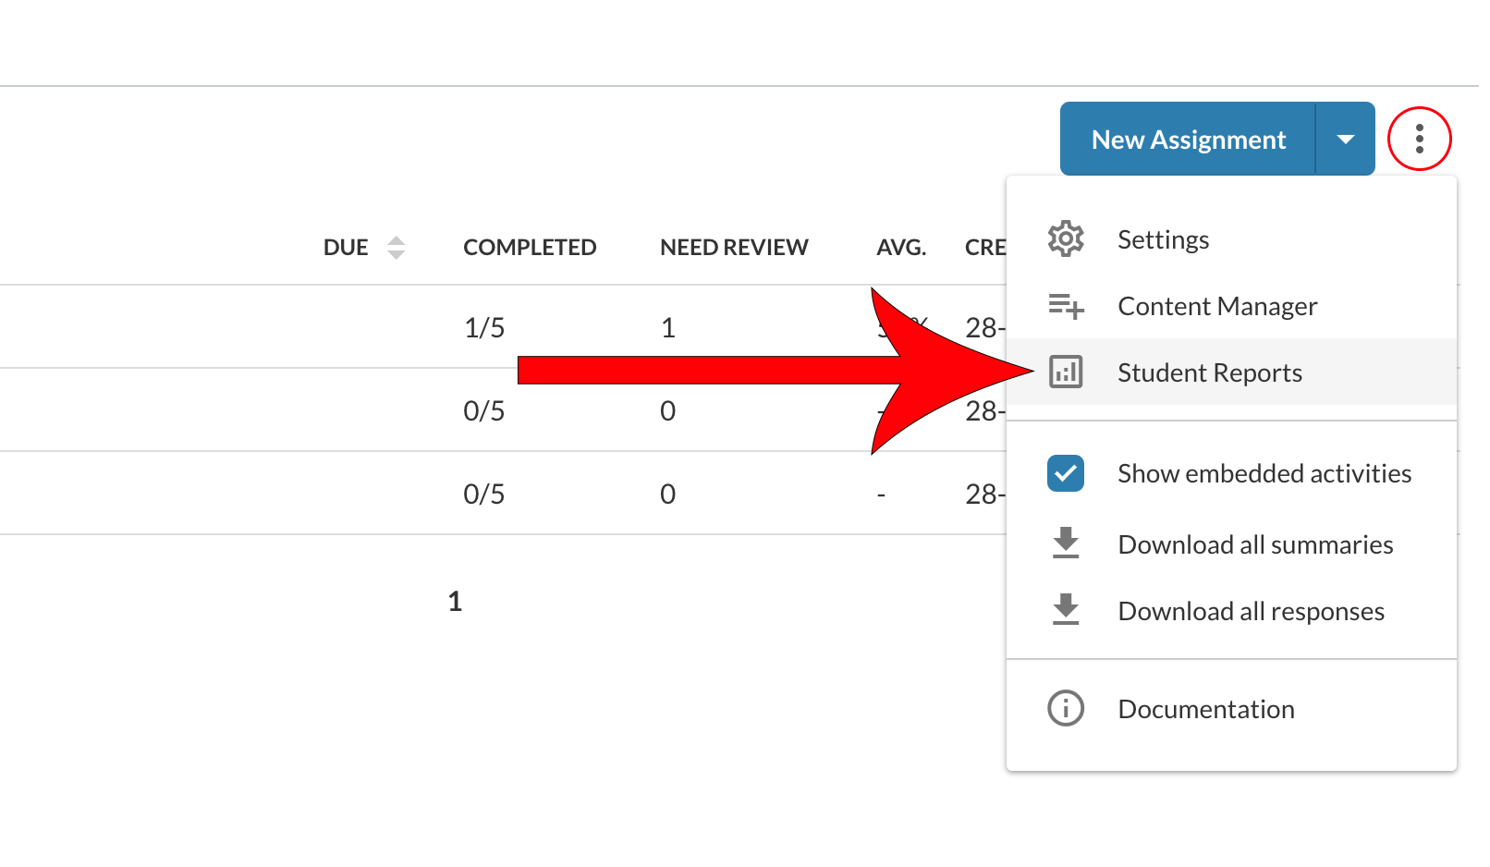Select the Content Manager icon
This screenshot has width=1490, height=867.
point(1066,306)
